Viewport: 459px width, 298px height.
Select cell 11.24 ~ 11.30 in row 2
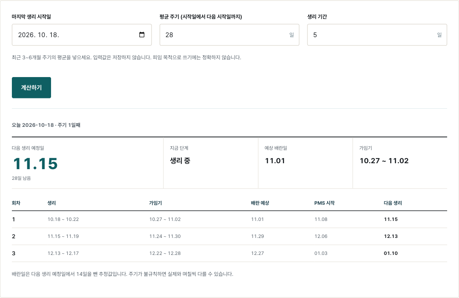165,236
